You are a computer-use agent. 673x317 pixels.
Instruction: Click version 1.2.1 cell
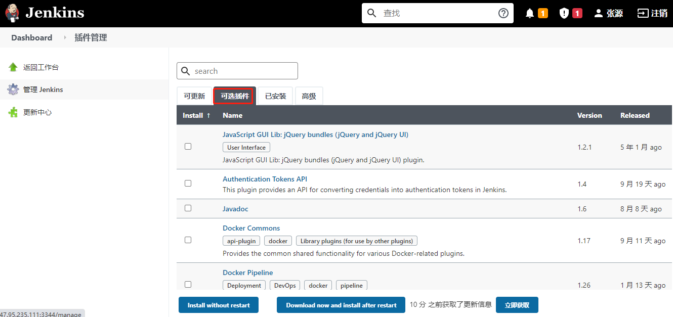pyautogui.click(x=584, y=147)
